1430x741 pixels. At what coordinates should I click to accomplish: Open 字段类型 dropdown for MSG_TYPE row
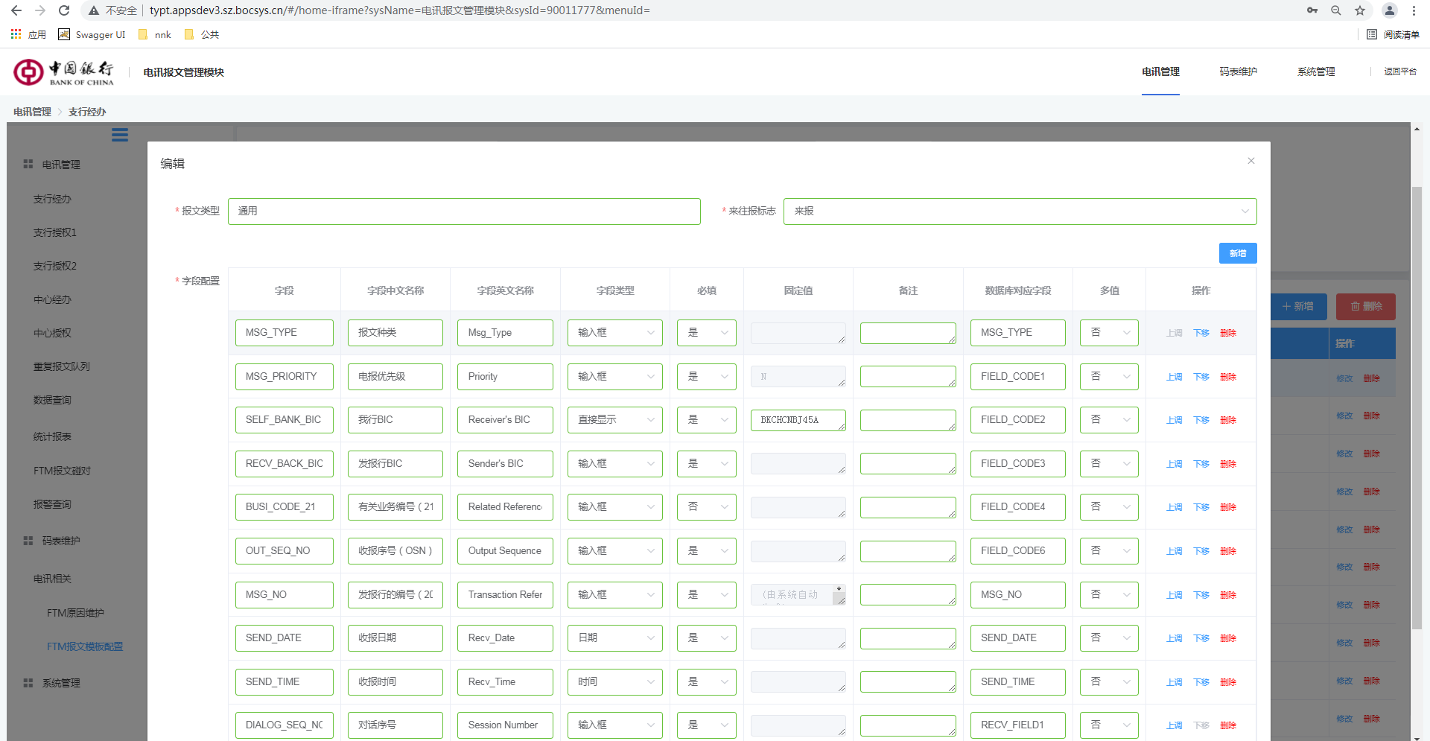pyautogui.click(x=614, y=333)
